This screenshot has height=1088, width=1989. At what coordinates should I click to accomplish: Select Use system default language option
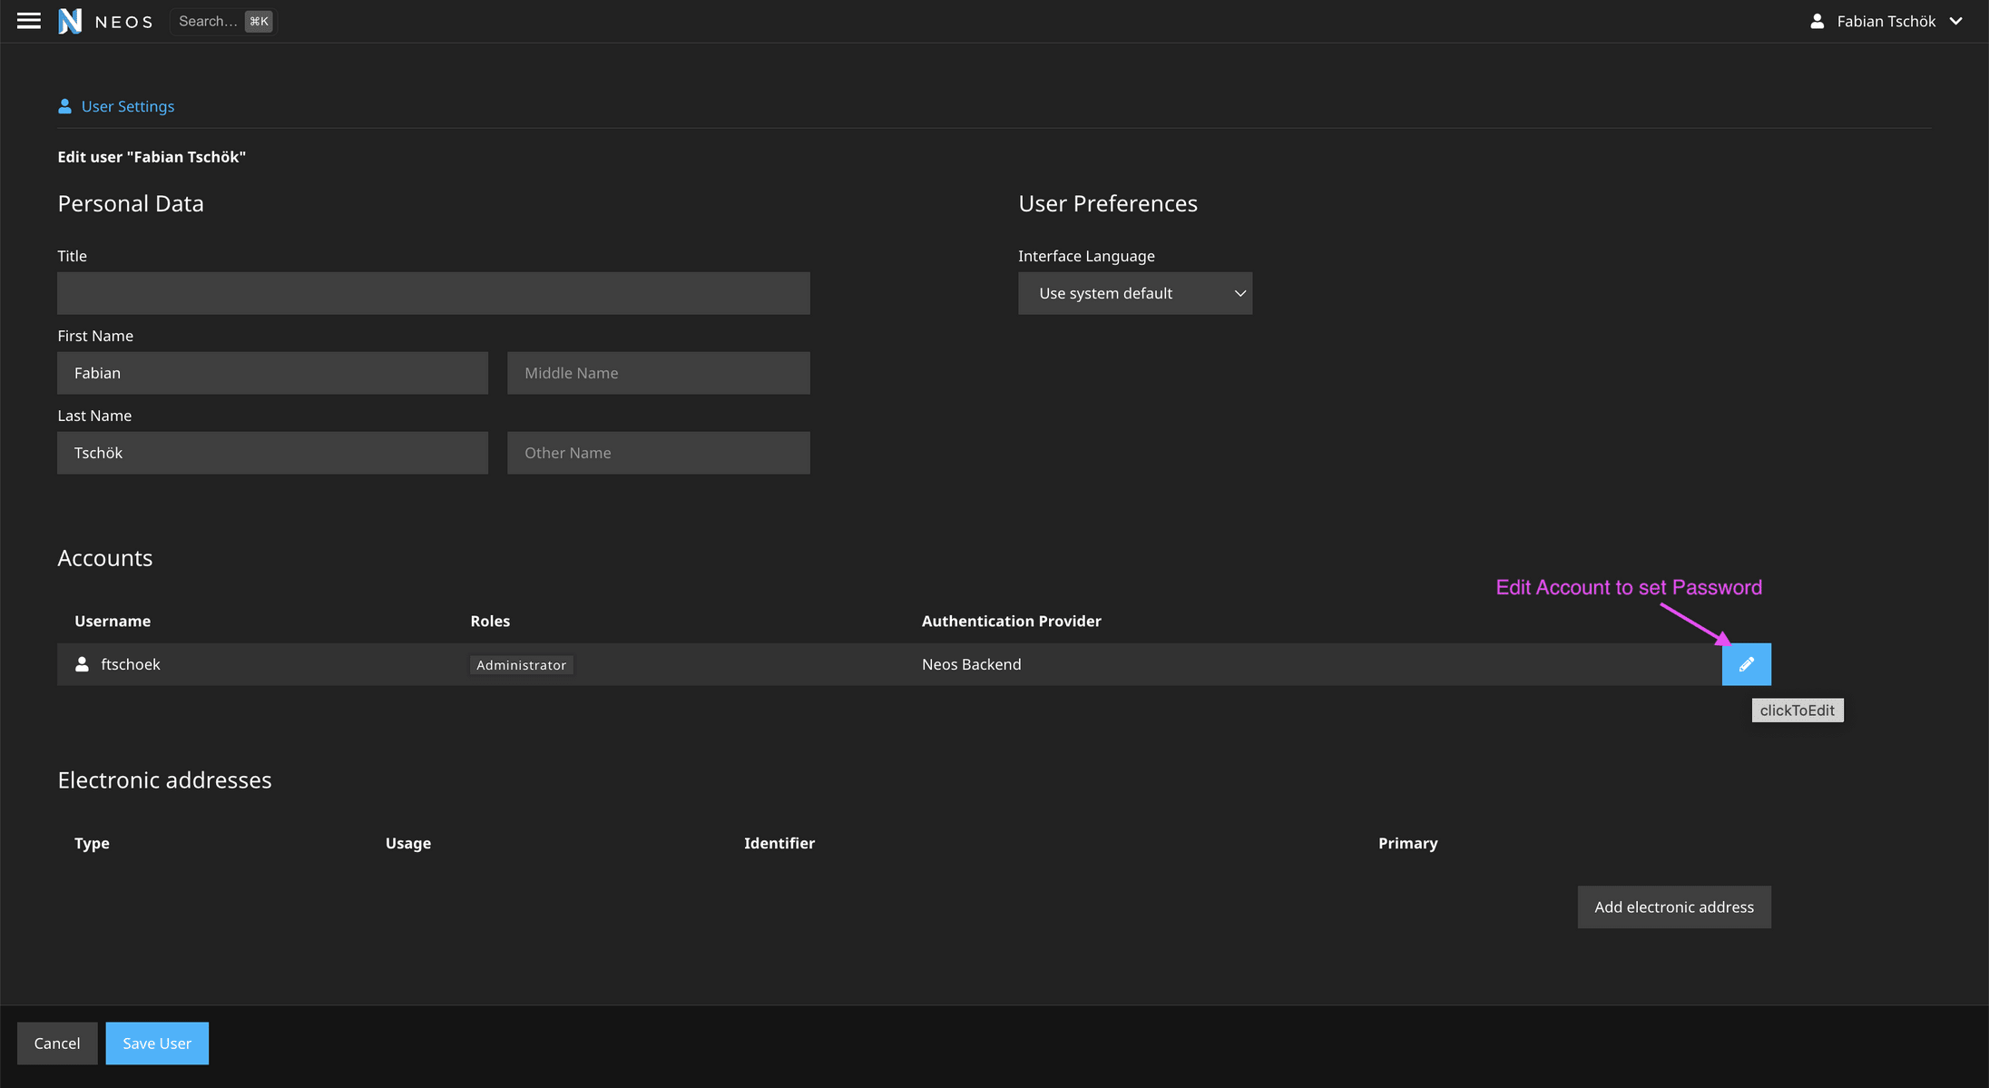point(1134,292)
